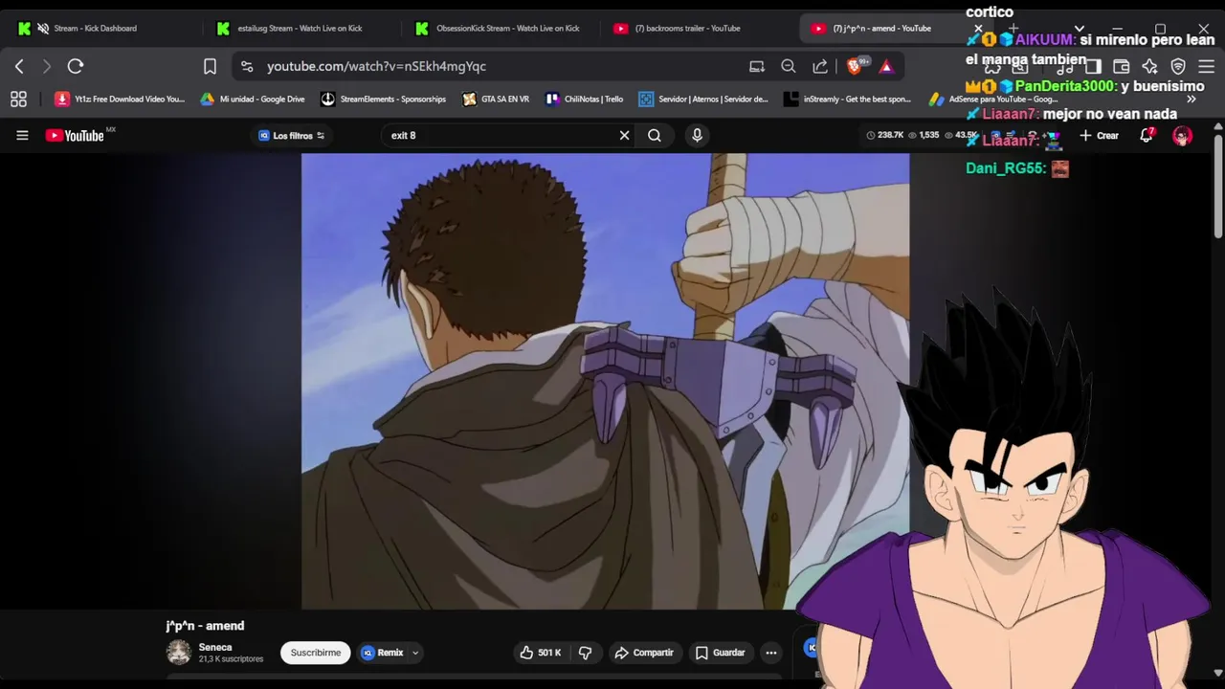The image size is (1225, 689).
Task: Like the video showing 501 K
Action: pos(540,653)
